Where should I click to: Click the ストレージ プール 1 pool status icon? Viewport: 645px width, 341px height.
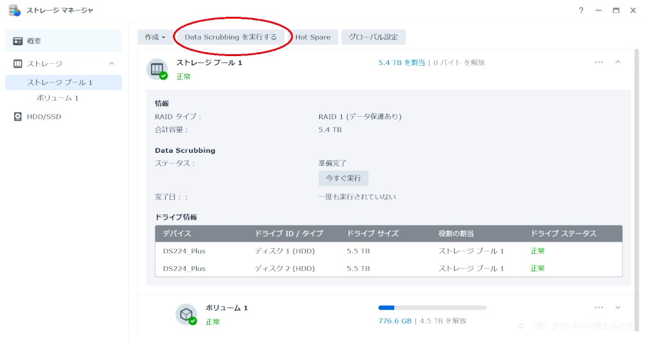click(157, 70)
